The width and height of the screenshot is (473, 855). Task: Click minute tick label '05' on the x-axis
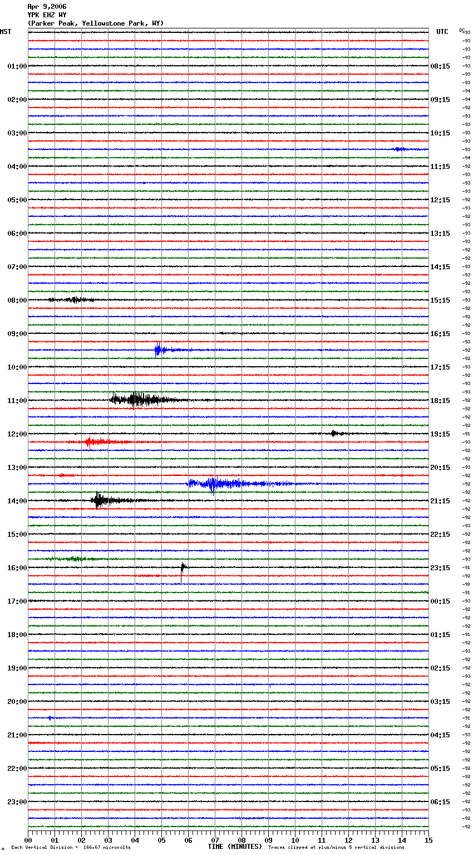(x=162, y=840)
